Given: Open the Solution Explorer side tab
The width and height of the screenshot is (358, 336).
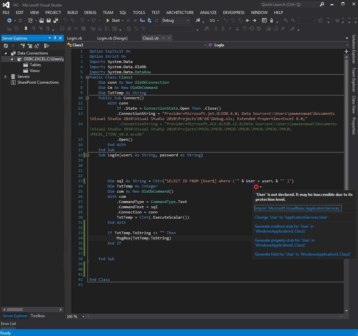Looking at the screenshot, I should 354,49.
